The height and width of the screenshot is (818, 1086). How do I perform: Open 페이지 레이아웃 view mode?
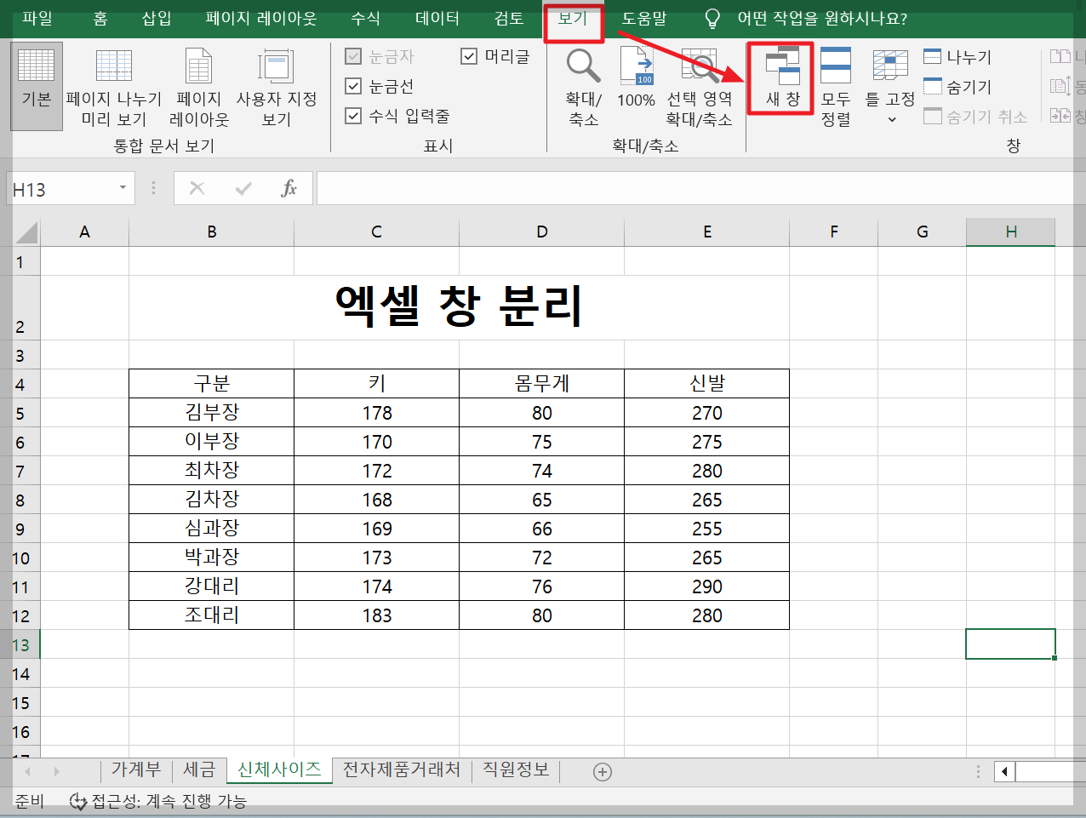point(197,85)
